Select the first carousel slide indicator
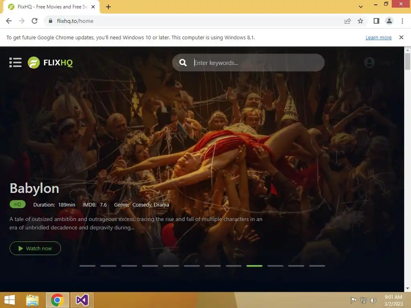The height and width of the screenshot is (308, 411). point(87,266)
